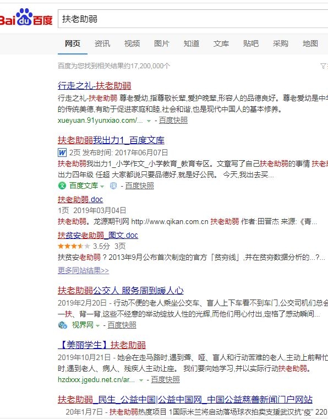Open 扶老助弱_民生_公益中国 result
The image size is (328, 419).
[185, 400]
